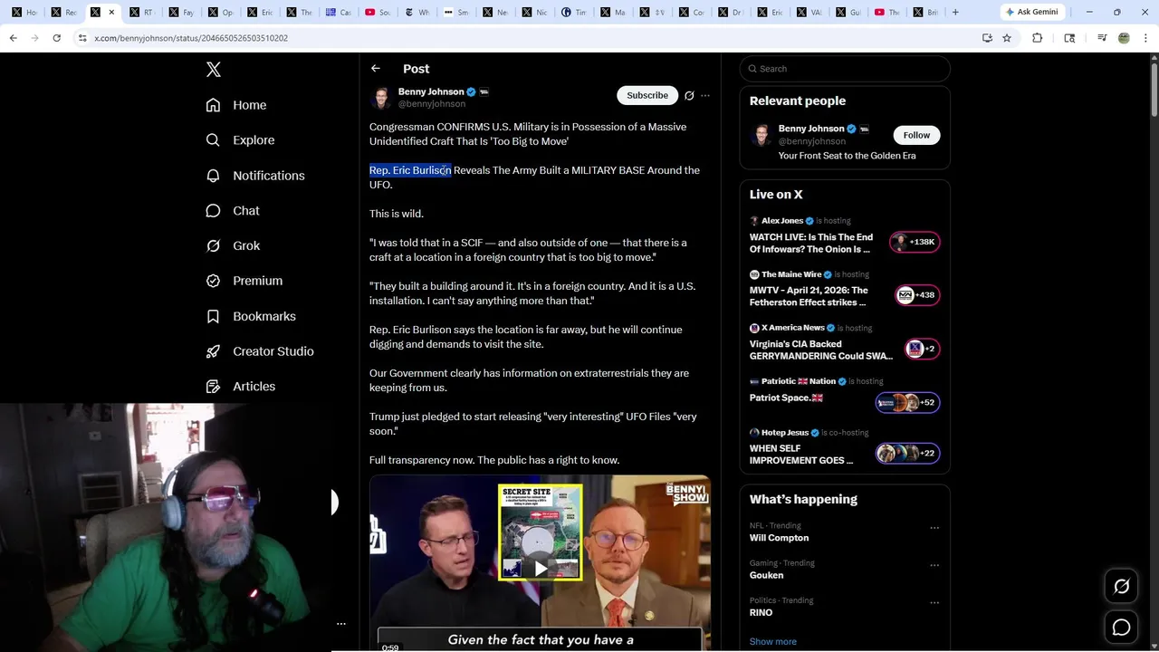Click the browser back arrow
1159x652 pixels.
coord(13,38)
